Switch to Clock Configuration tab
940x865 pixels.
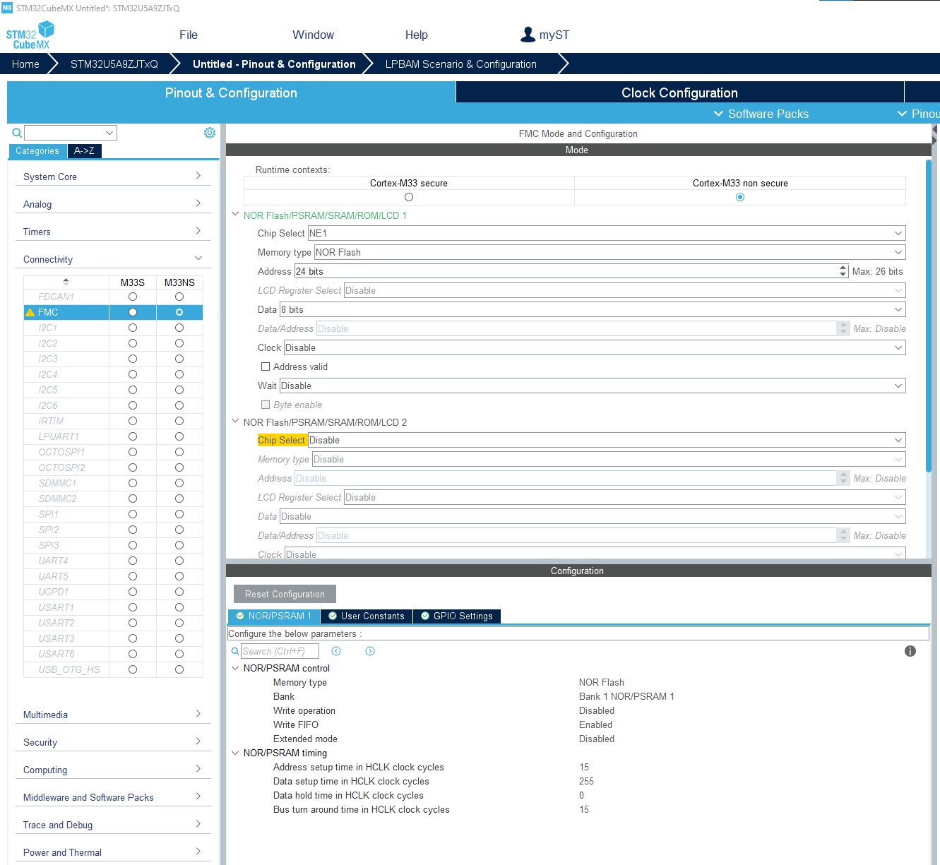(679, 93)
